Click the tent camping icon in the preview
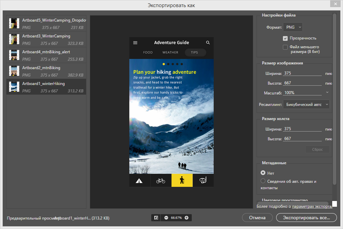The height and width of the screenshot is (229, 343). 139,181
